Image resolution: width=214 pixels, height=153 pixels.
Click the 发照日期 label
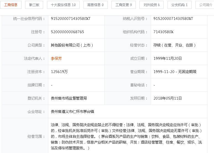(x=139, y=98)
